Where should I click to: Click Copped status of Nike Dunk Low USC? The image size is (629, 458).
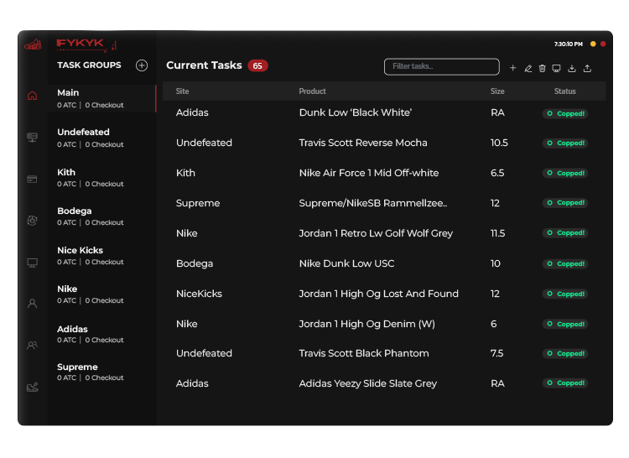tap(565, 263)
